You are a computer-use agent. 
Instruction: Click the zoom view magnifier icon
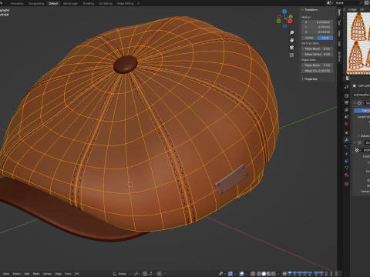click(x=291, y=32)
